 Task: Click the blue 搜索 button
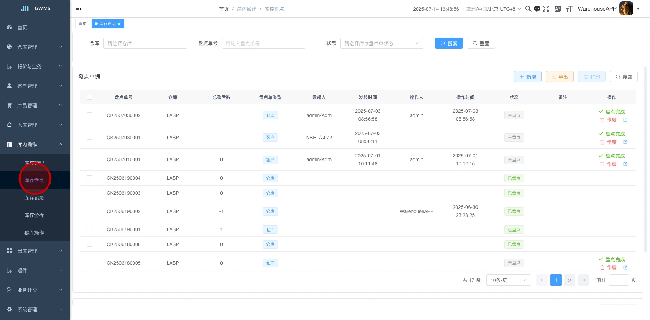pyautogui.click(x=449, y=43)
